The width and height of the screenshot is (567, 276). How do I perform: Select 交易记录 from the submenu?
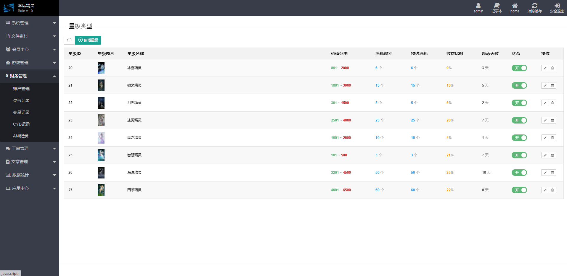[21, 112]
